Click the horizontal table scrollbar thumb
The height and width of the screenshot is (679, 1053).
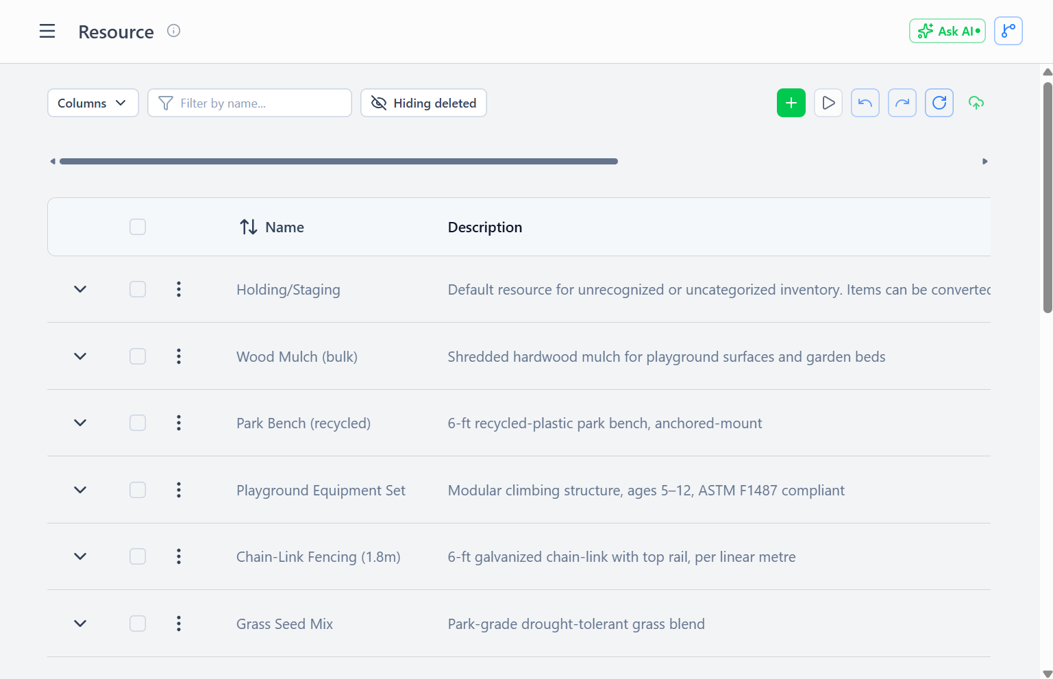click(338, 162)
